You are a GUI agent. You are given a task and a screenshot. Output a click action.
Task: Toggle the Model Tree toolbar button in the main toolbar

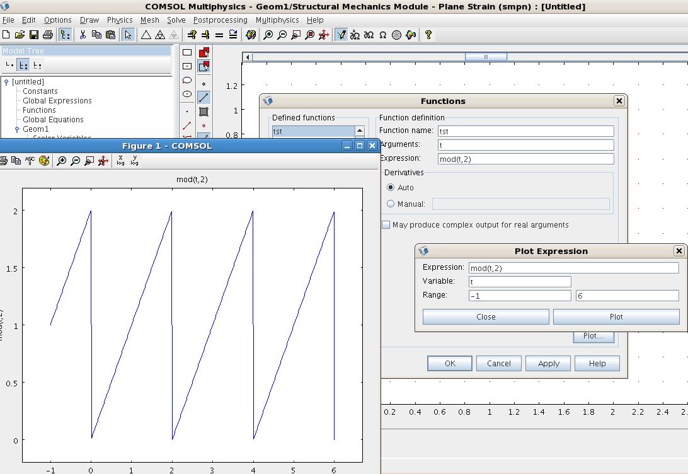(65, 35)
